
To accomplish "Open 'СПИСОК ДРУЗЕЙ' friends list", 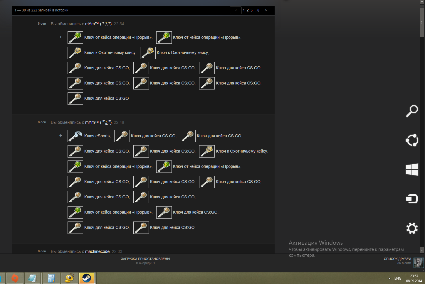I will coord(397,259).
